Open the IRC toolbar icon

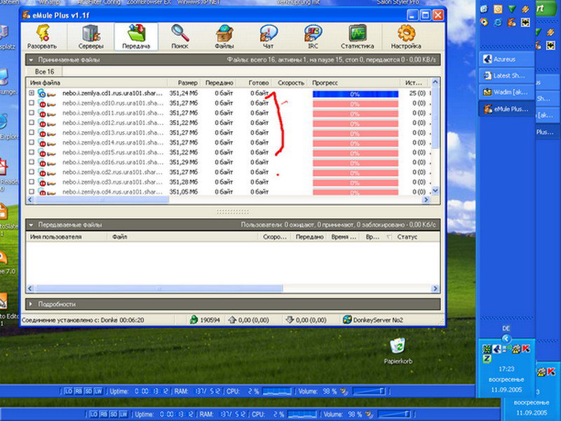pyautogui.click(x=313, y=36)
